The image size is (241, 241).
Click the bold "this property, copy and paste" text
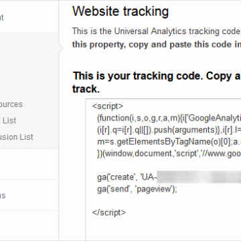[x=157, y=45]
